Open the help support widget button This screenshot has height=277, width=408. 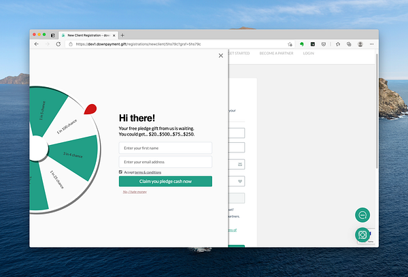click(x=362, y=235)
